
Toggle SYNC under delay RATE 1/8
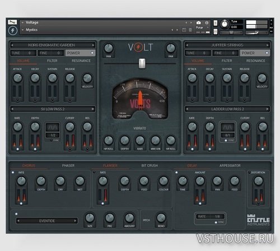(x=216, y=222)
